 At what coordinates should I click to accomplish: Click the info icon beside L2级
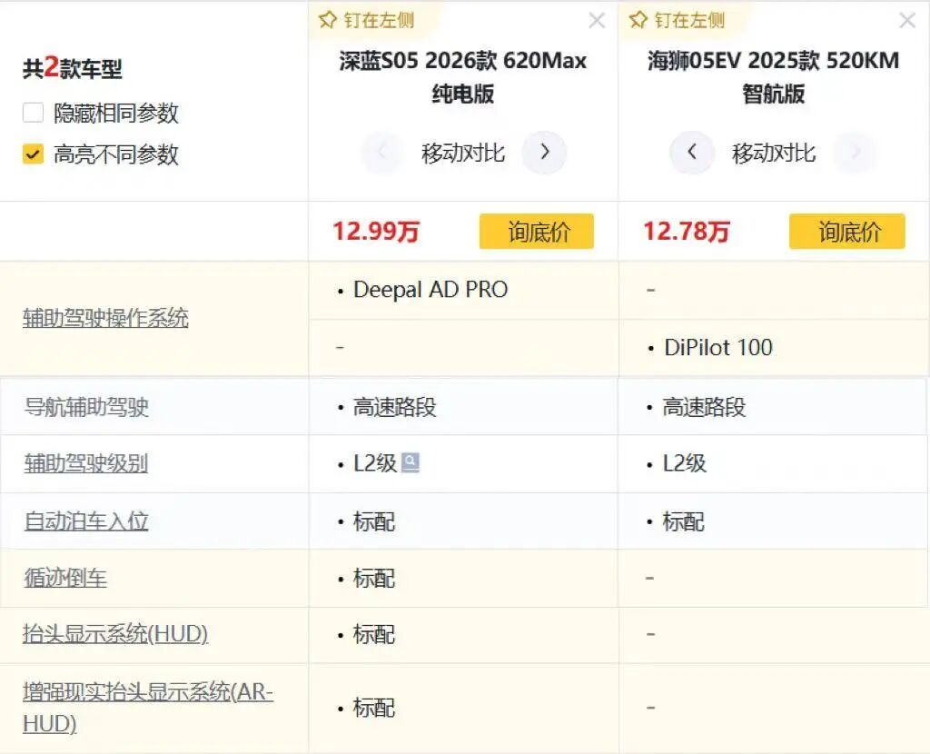pyautogui.click(x=411, y=463)
